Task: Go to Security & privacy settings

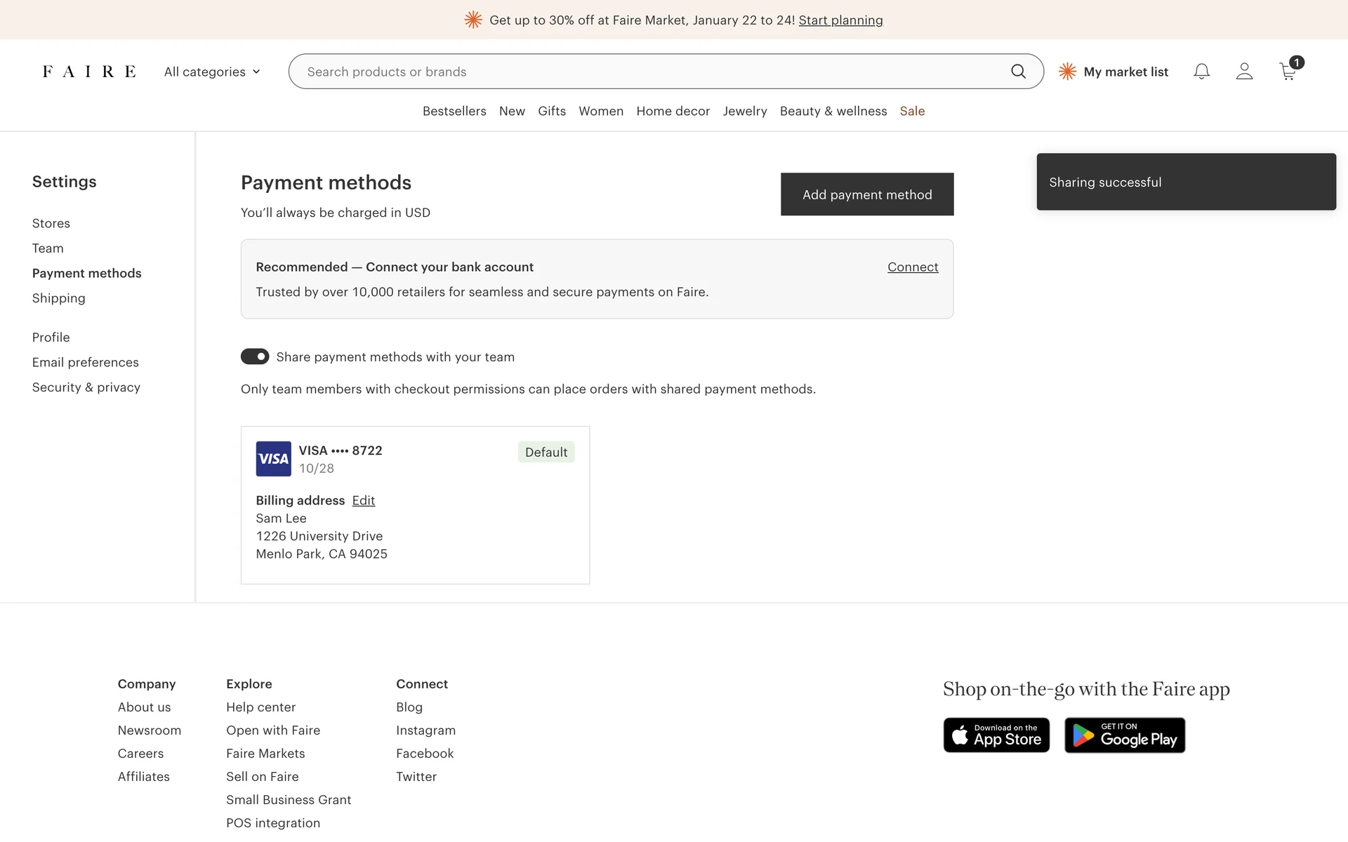Action: coord(86,387)
